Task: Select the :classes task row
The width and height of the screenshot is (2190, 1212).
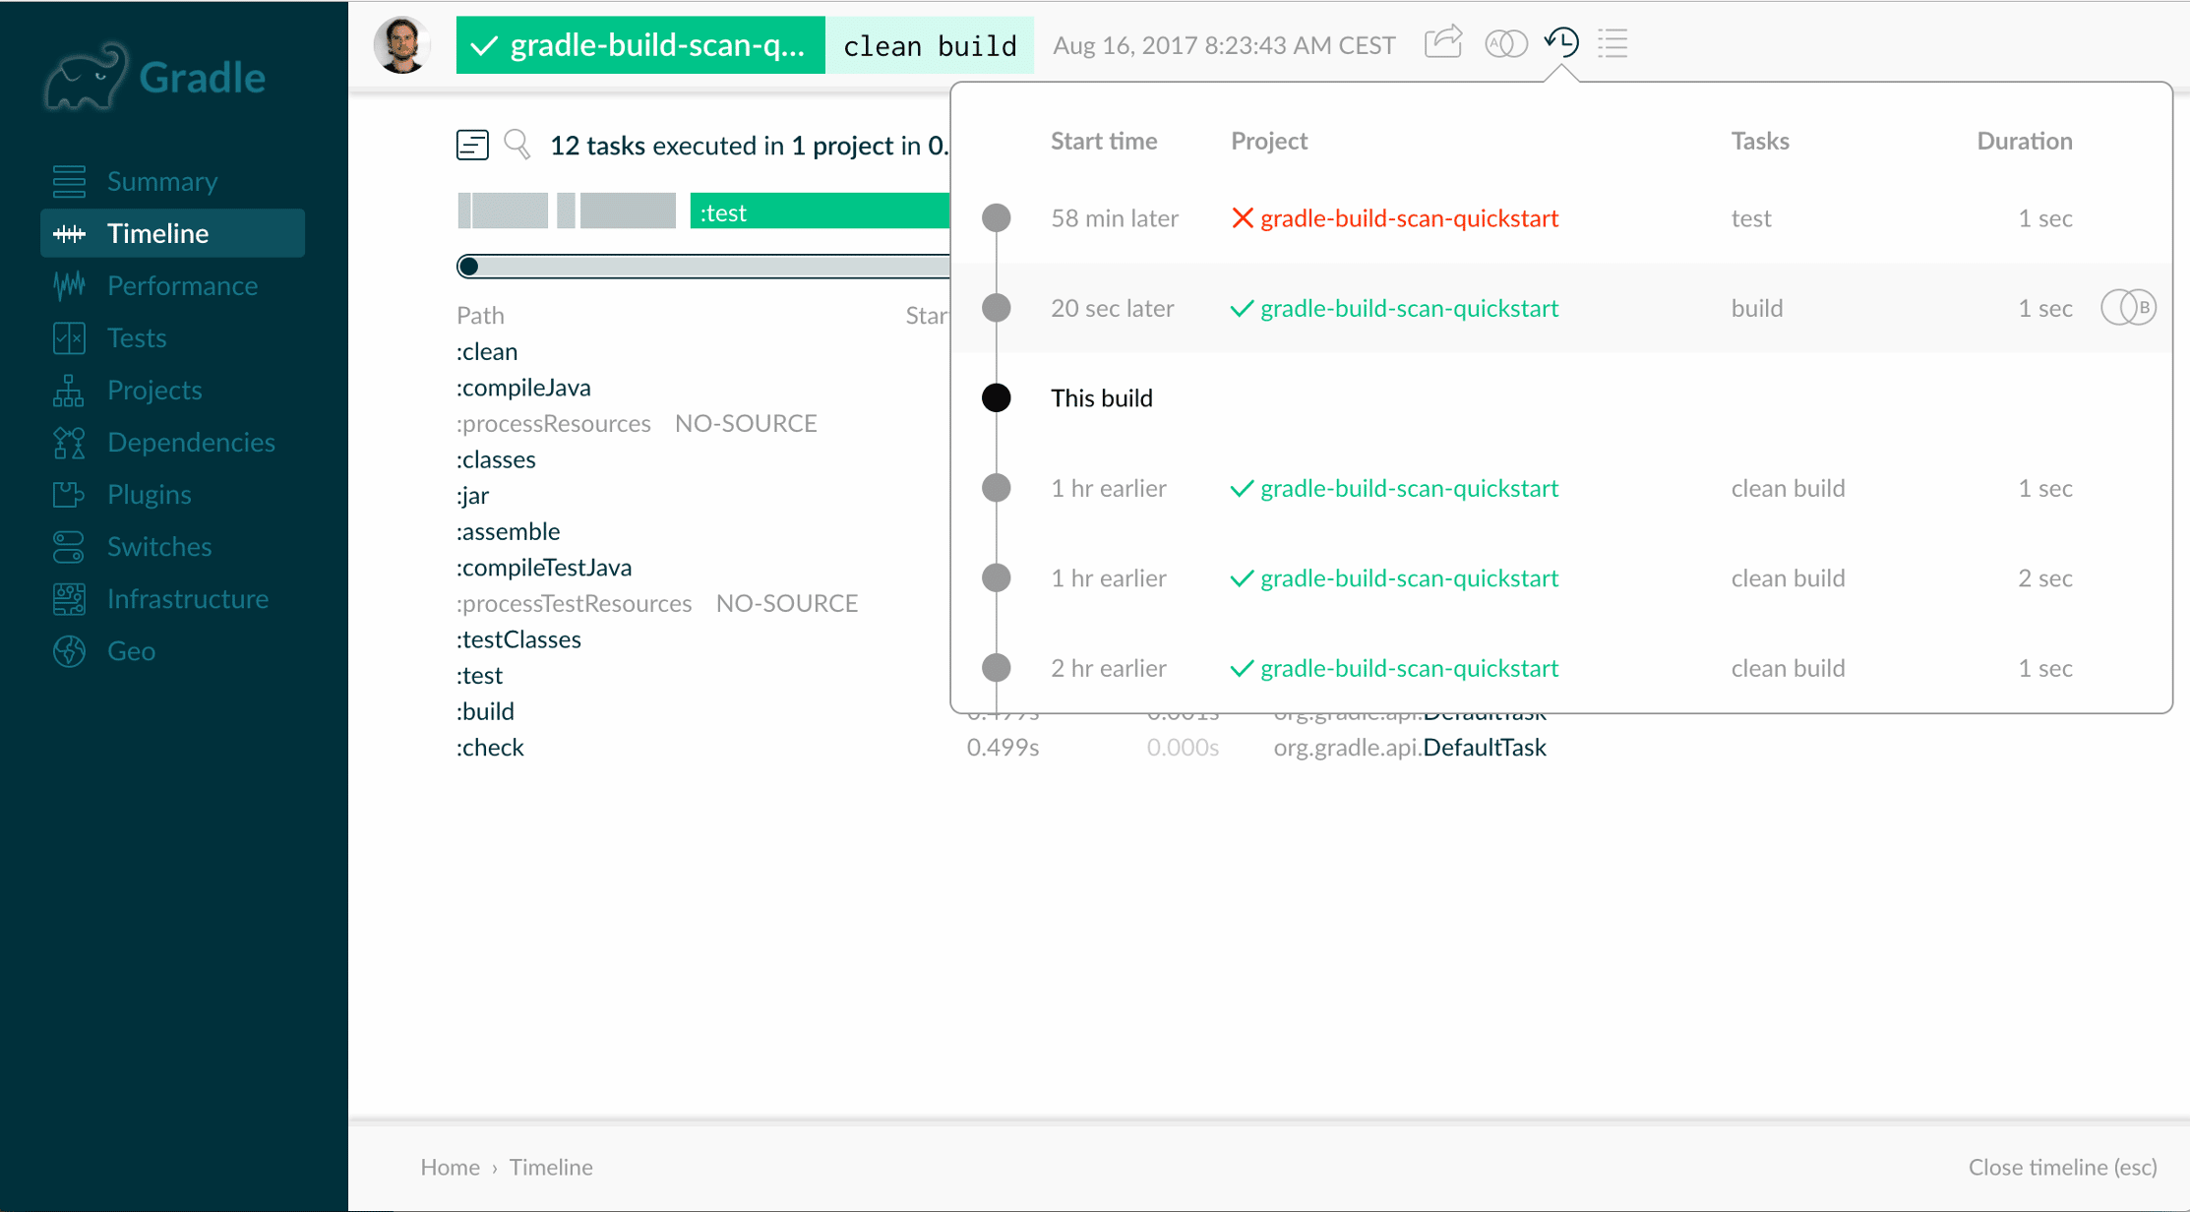Action: click(496, 459)
